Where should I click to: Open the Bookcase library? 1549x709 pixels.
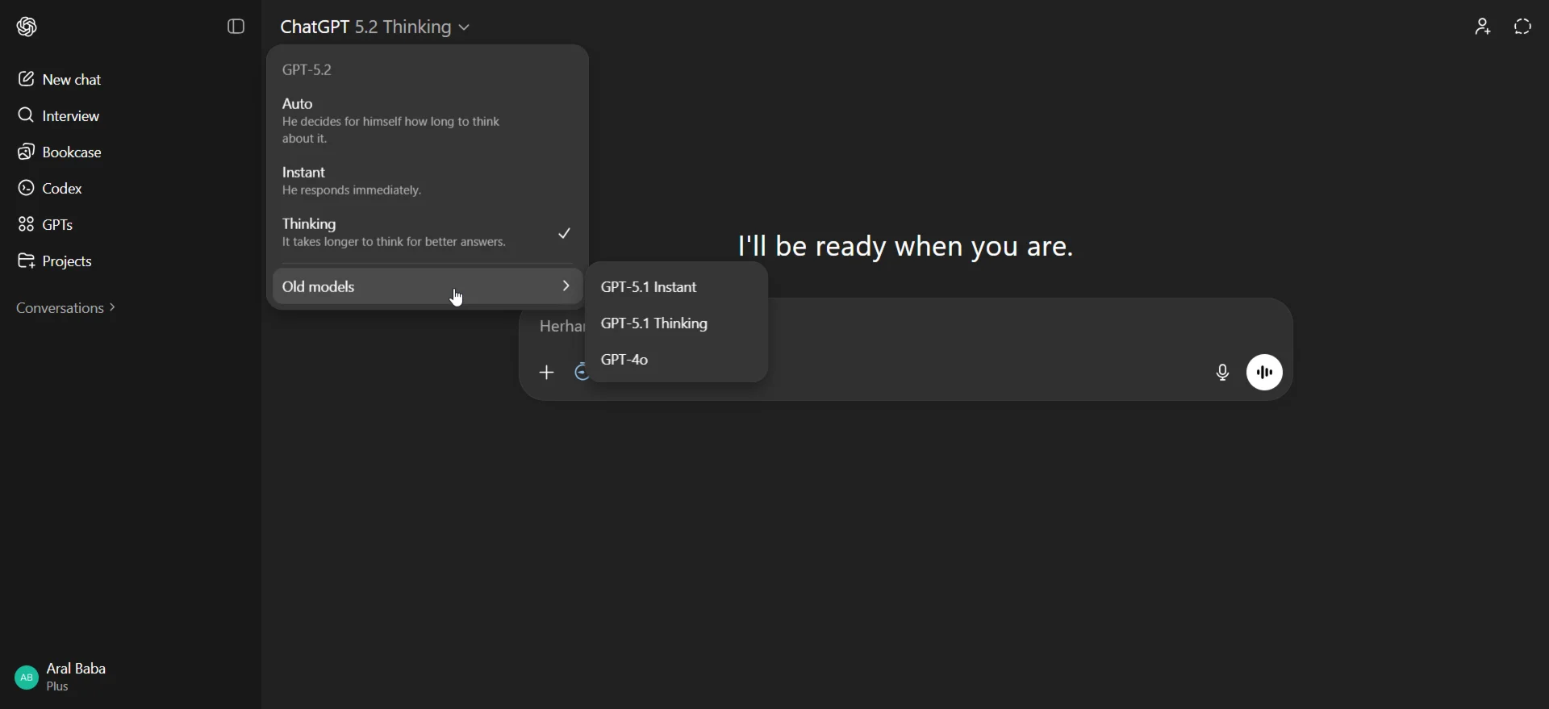pyautogui.click(x=60, y=152)
